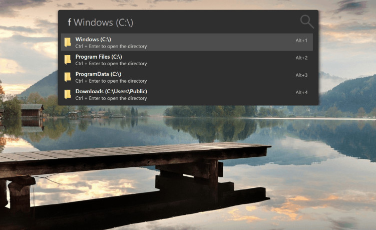Image resolution: width=376 pixels, height=230 pixels.
Task: Click the folder icon beside Program Files
Action: (68, 60)
